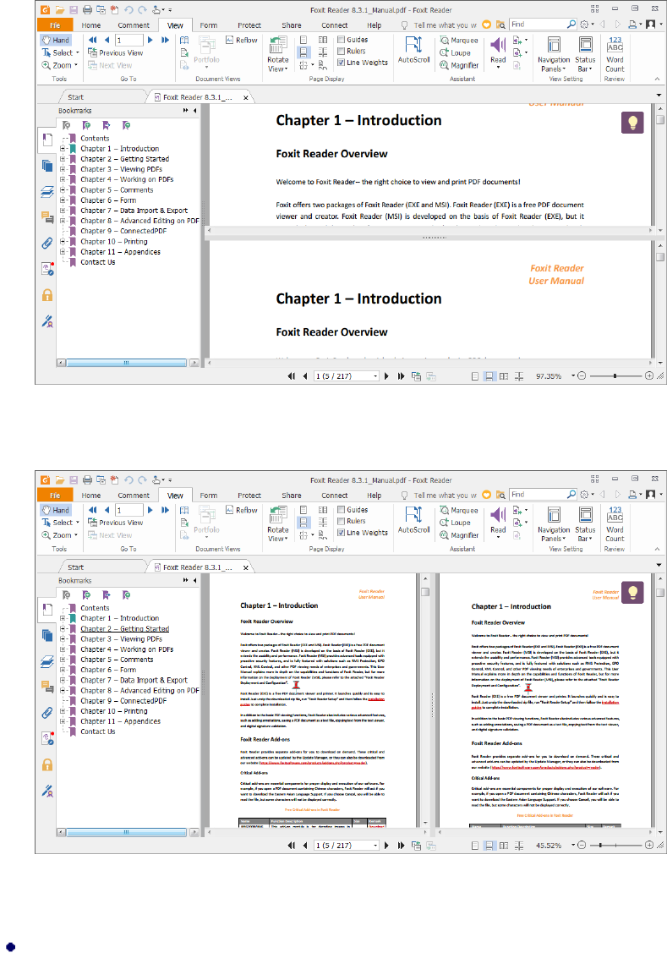Click lightbulb tip icon in lower window

click(632, 593)
